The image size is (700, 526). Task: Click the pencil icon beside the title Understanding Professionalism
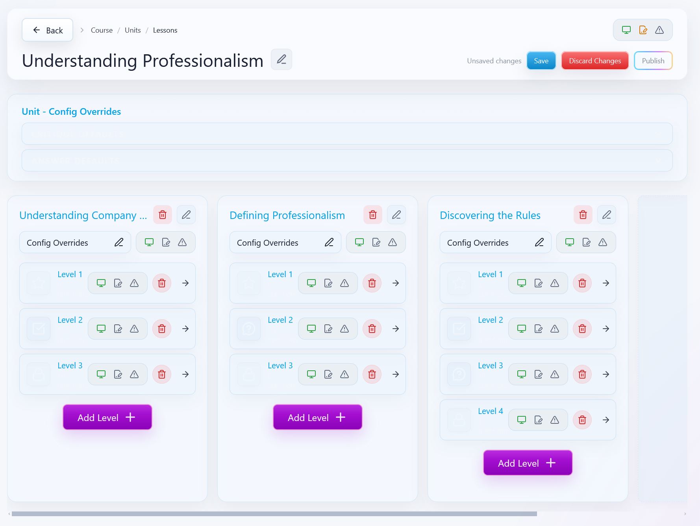281,59
